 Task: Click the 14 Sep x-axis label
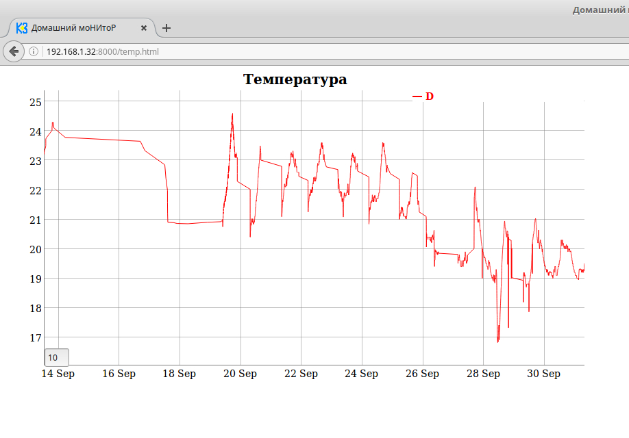pos(58,374)
